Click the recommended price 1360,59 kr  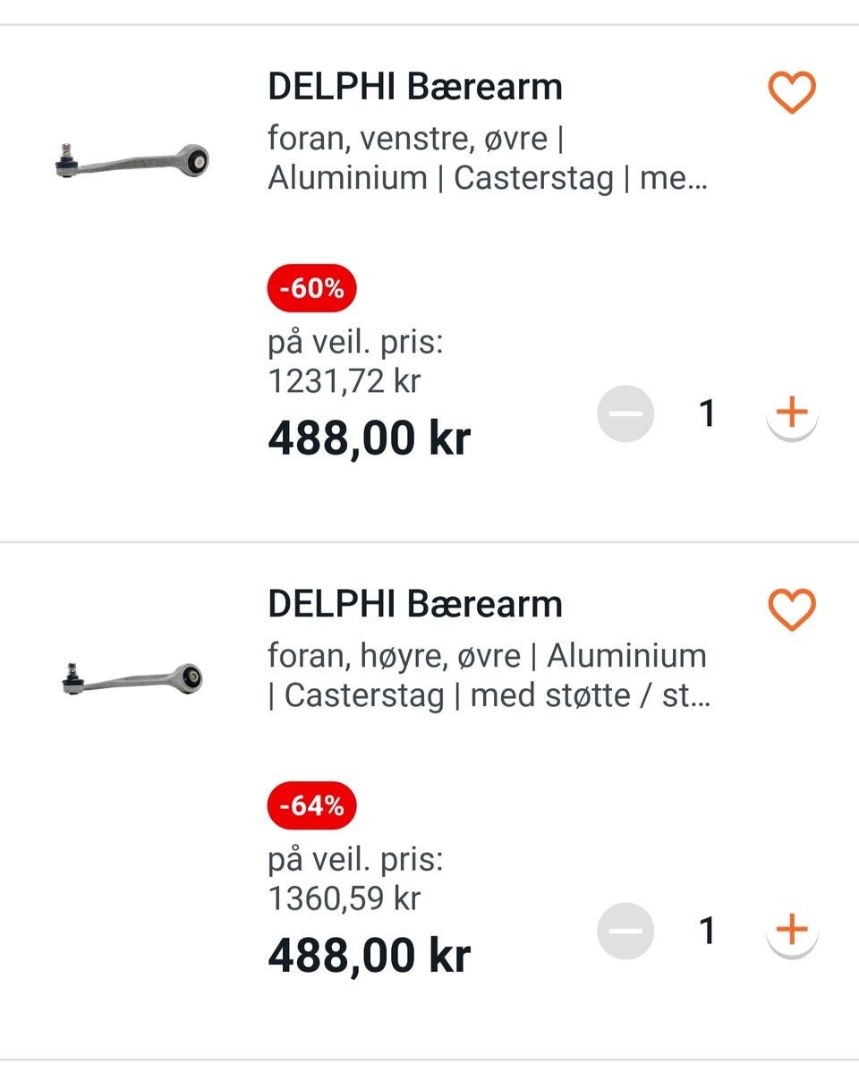344,898
